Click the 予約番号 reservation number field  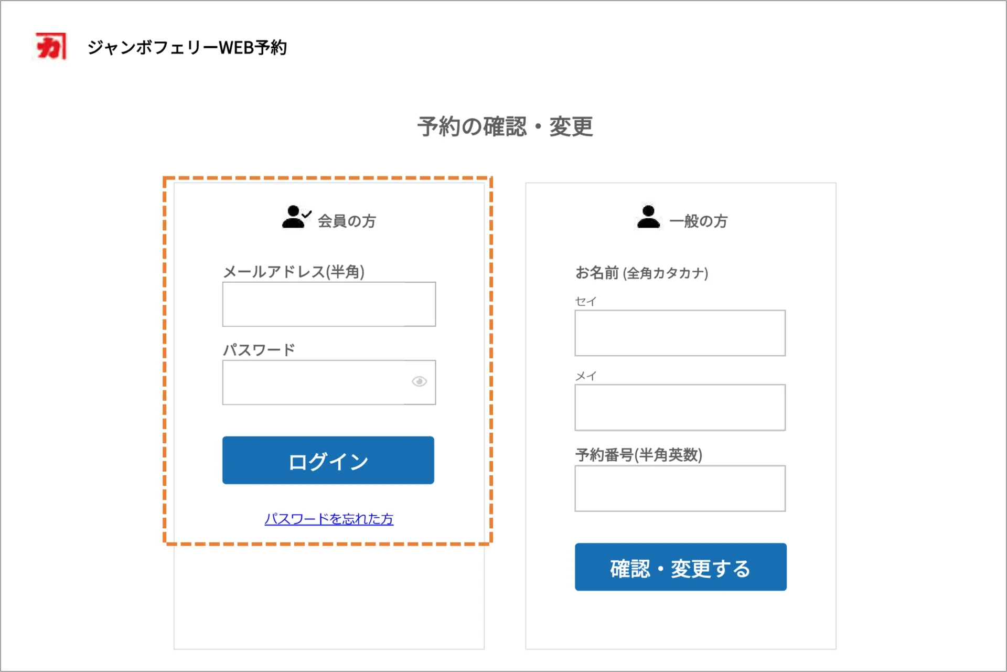(x=680, y=488)
